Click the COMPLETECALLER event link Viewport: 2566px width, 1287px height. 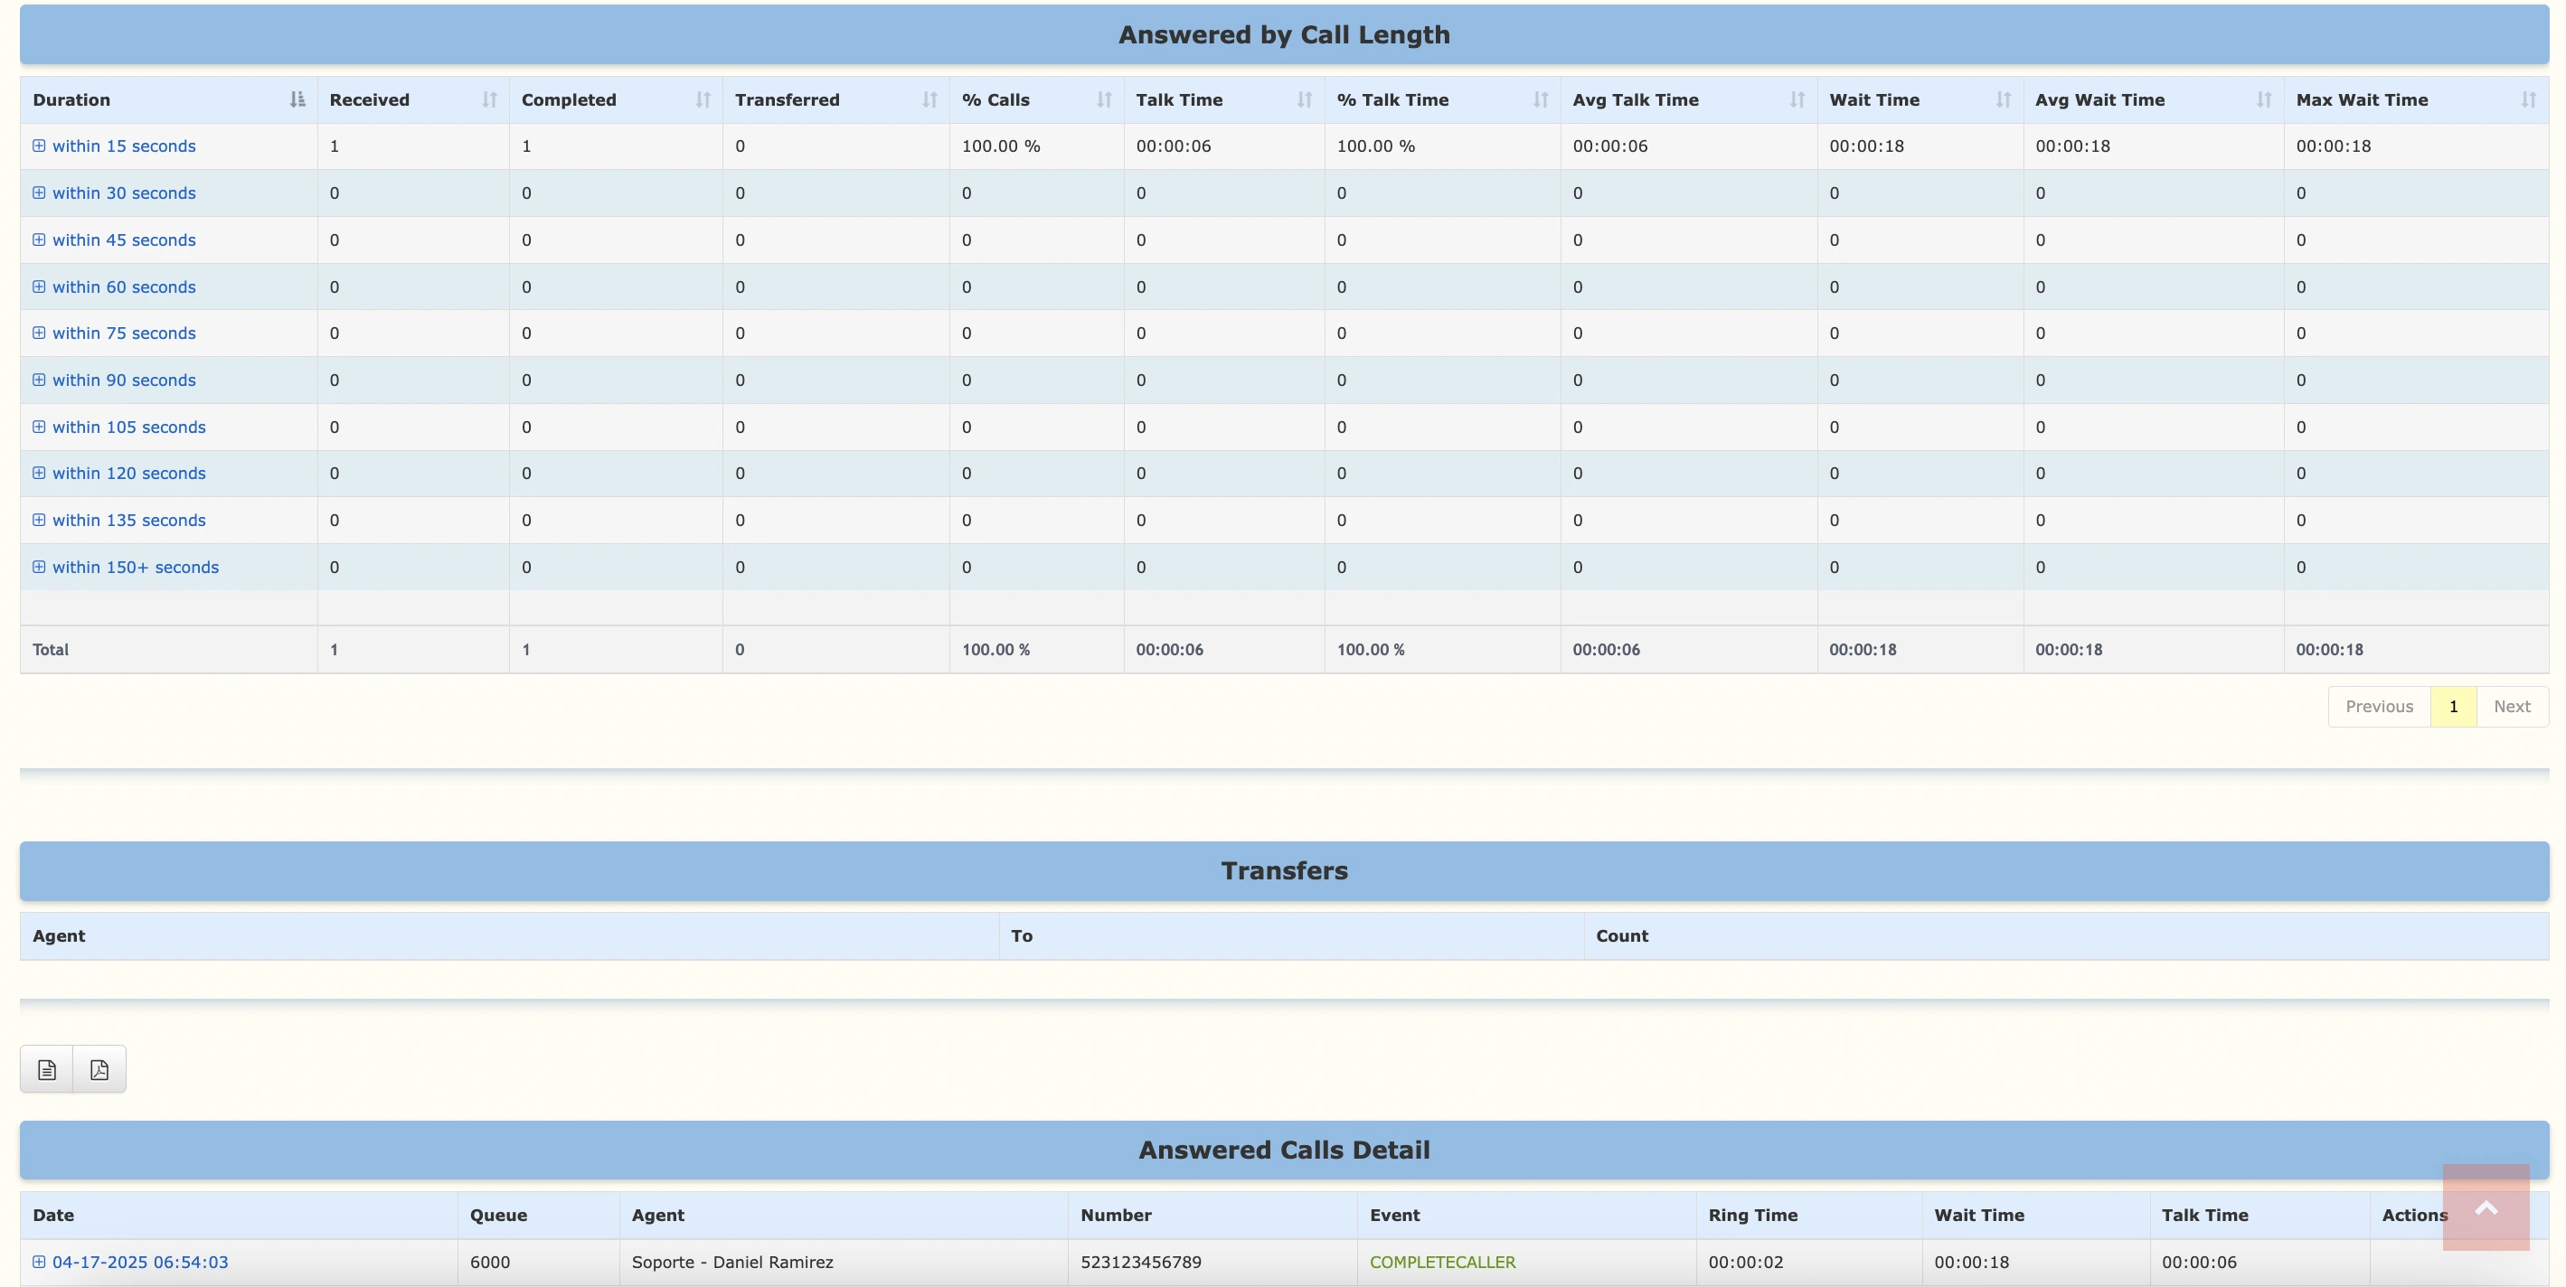pyautogui.click(x=1444, y=1261)
